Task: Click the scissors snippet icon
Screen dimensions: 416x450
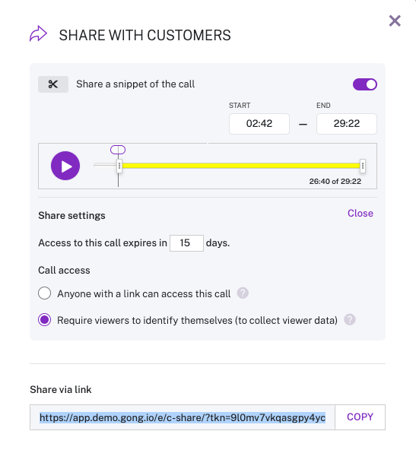Action: click(x=53, y=84)
